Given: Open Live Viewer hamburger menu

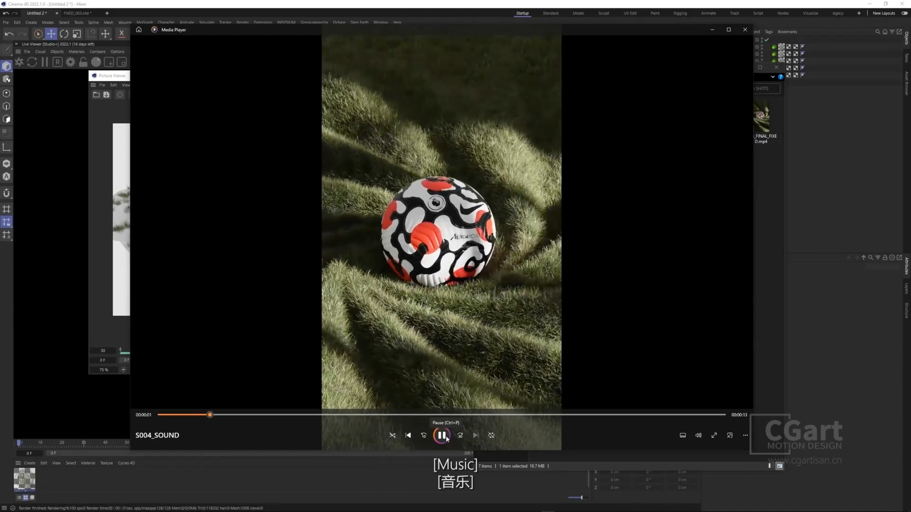Looking at the screenshot, I should (x=18, y=52).
